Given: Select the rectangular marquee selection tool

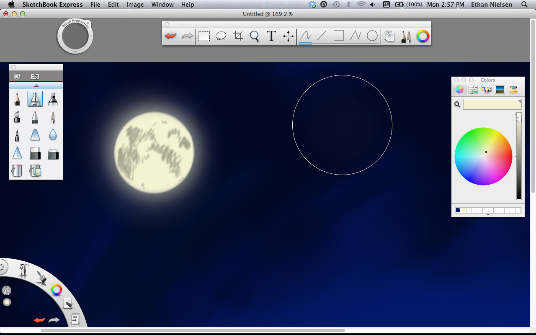Looking at the screenshot, I should (x=204, y=36).
